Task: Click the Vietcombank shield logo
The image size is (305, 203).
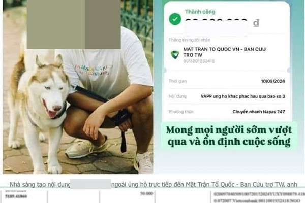Action: point(175,55)
